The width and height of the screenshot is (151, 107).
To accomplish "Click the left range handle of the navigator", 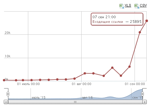I will coord(8,94).
